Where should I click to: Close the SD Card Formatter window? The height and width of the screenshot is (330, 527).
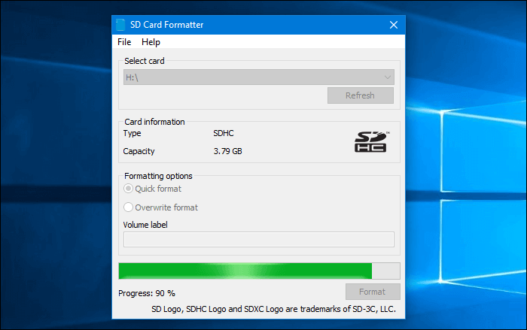pyautogui.click(x=393, y=25)
